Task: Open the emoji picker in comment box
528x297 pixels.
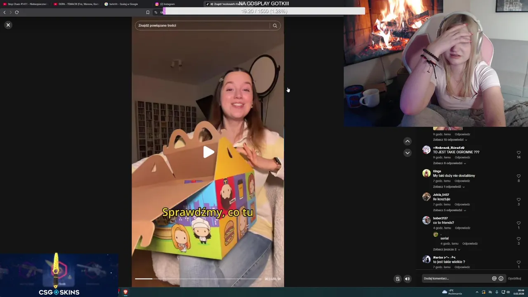Action: (x=501, y=278)
